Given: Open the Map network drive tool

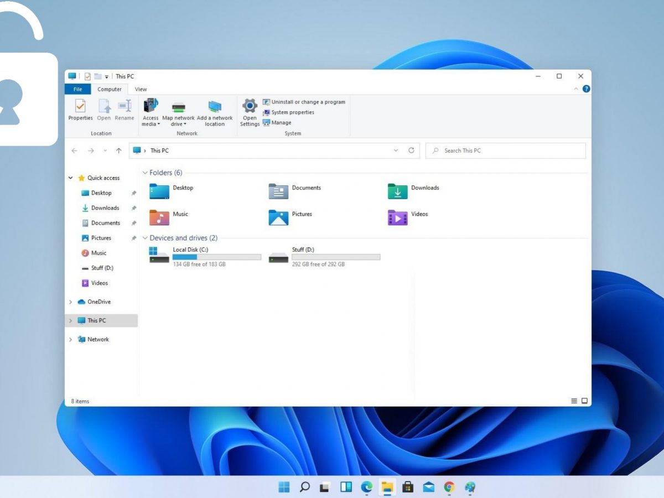Looking at the screenshot, I should [x=178, y=112].
